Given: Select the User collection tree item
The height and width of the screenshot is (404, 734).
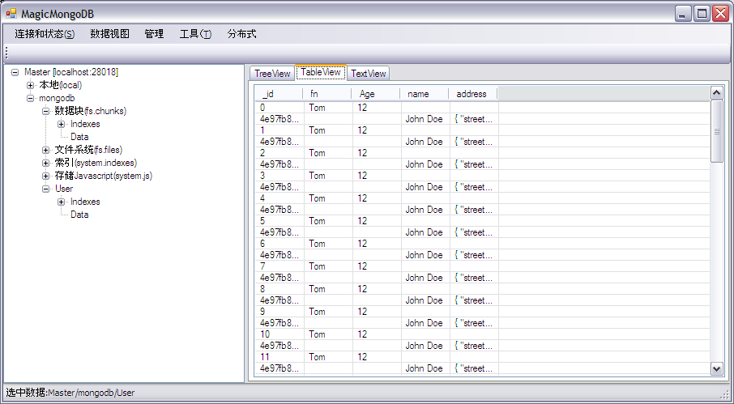Looking at the screenshot, I should click(x=64, y=189).
